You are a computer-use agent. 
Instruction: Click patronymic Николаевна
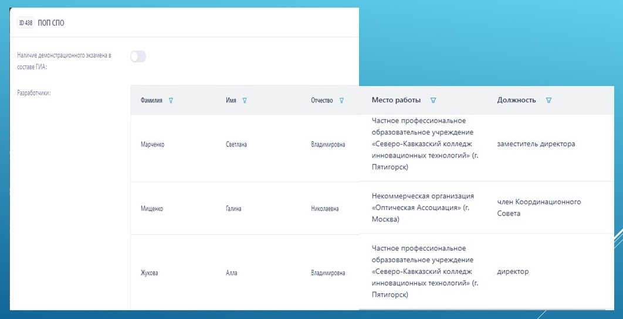pyautogui.click(x=325, y=209)
